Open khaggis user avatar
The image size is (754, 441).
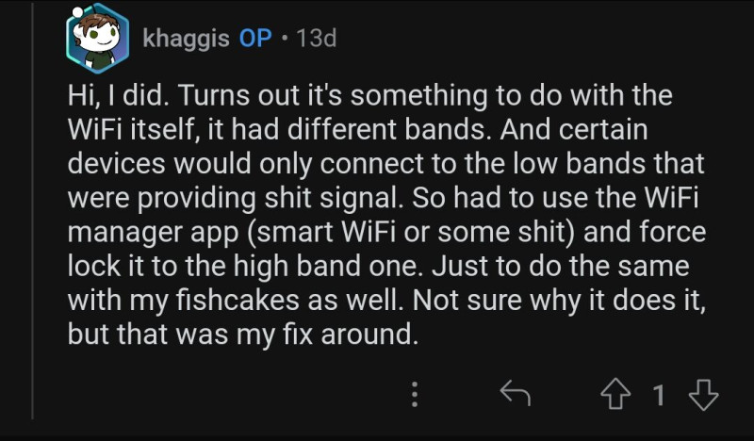pos(98,39)
